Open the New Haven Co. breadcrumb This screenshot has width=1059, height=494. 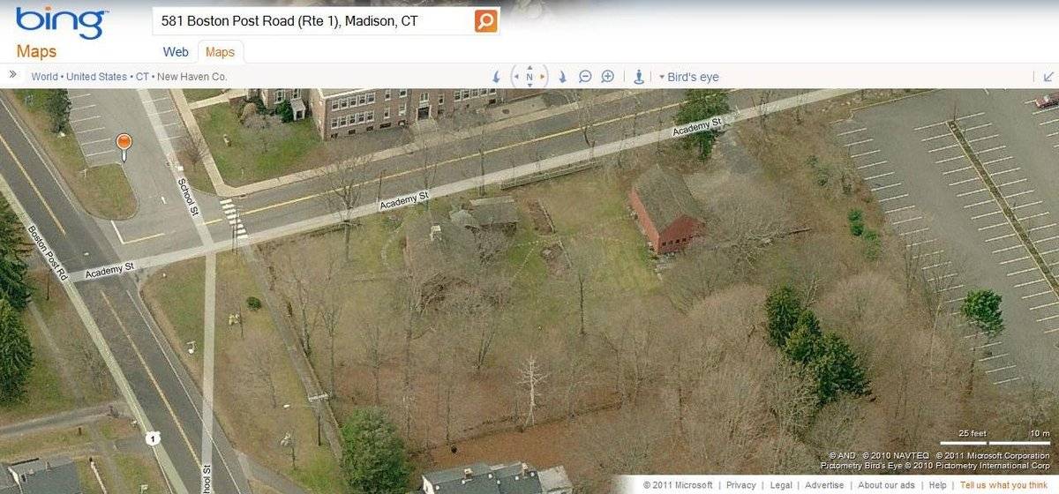point(192,77)
